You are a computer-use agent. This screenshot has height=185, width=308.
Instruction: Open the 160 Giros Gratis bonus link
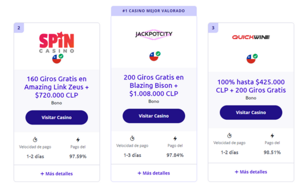[57, 87]
